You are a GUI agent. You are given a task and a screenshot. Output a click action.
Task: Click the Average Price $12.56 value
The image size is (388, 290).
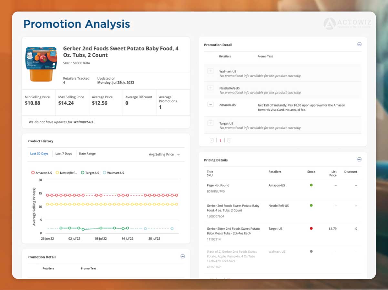99,103
